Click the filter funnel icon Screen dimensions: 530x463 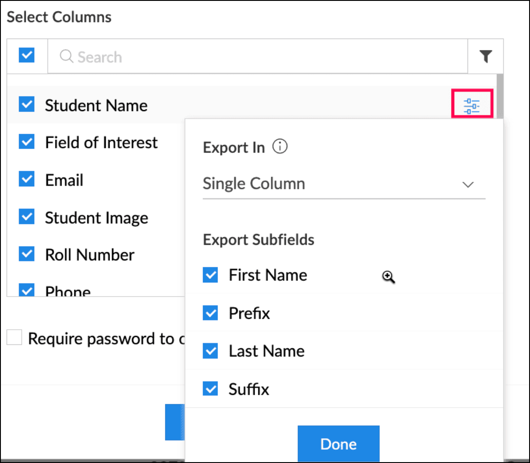point(486,56)
